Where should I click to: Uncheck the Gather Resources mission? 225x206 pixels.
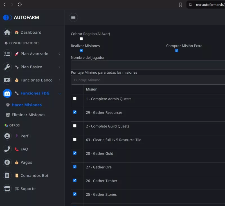(x=75, y=112)
